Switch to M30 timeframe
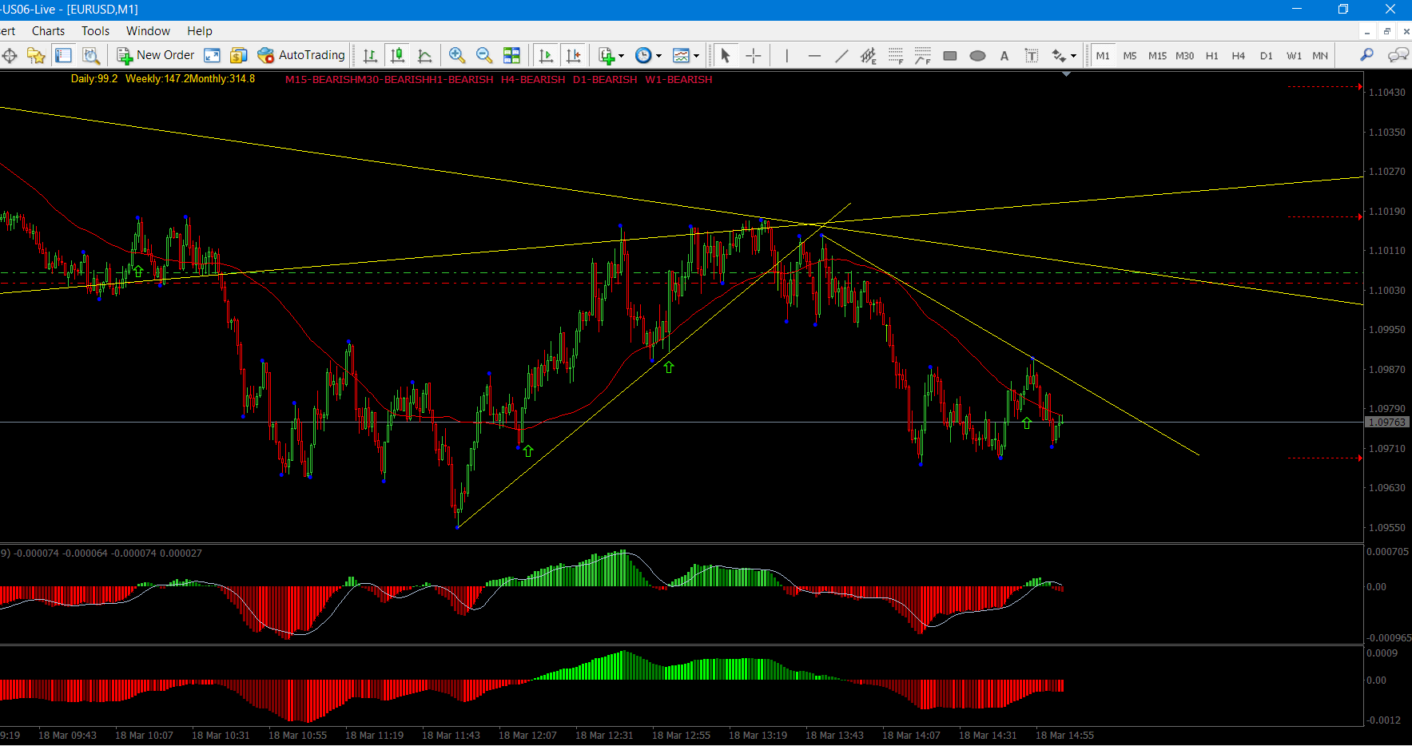 click(x=1184, y=55)
